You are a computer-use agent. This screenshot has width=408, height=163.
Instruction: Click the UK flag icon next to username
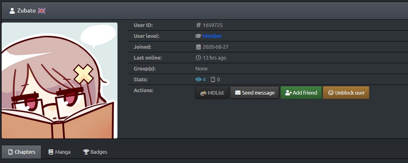(x=41, y=11)
